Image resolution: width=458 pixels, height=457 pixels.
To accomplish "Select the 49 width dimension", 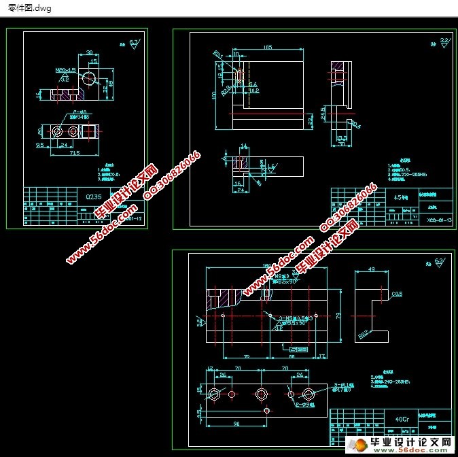I will 371,269.
